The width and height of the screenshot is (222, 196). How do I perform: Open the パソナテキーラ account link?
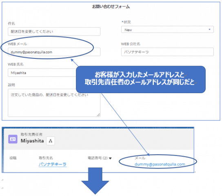53,164
